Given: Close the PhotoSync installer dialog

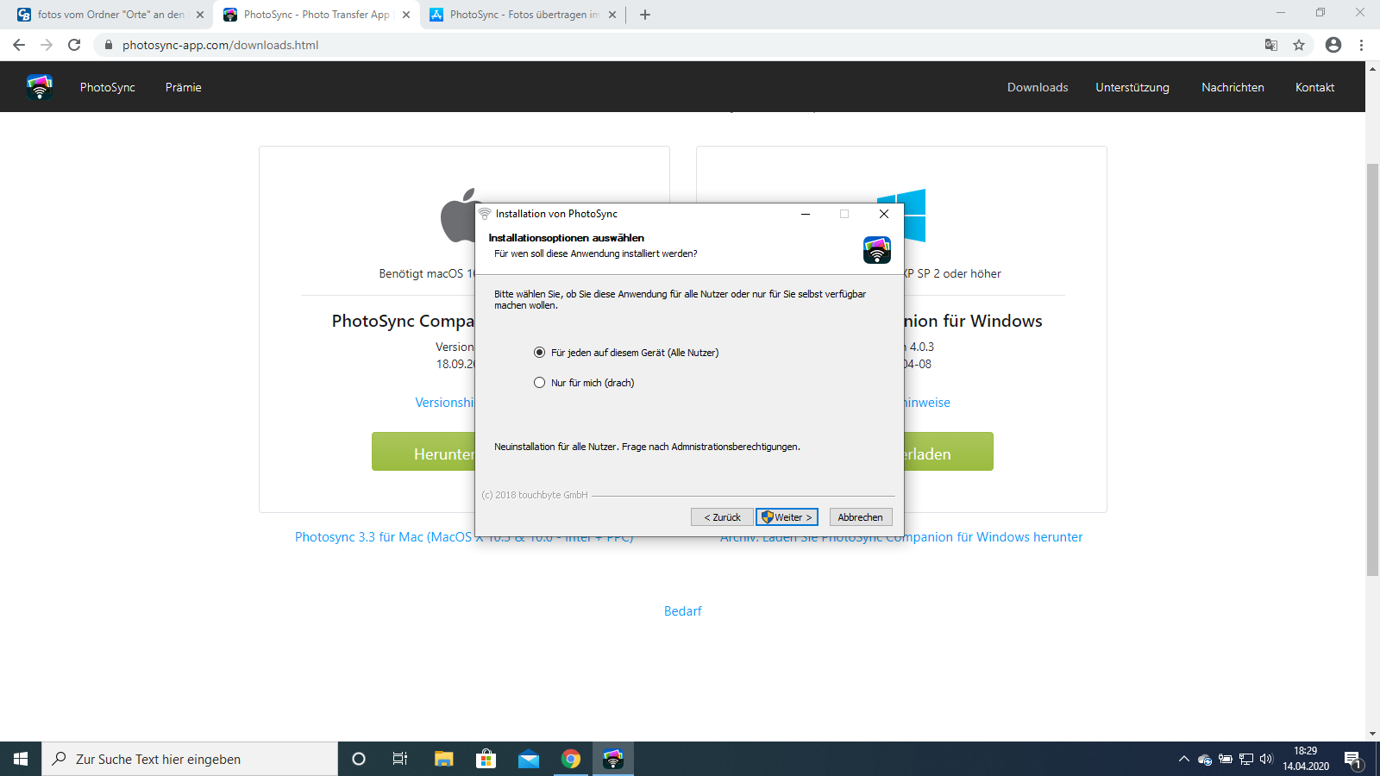Looking at the screenshot, I should tap(883, 214).
